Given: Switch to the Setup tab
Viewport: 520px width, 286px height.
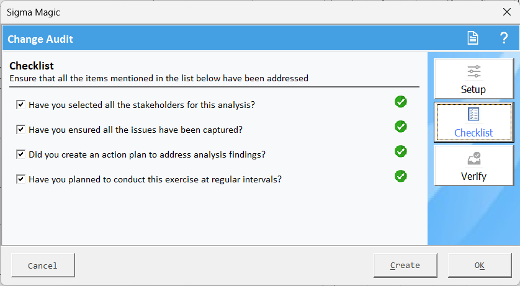Looking at the screenshot, I should (x=473, y=79).
